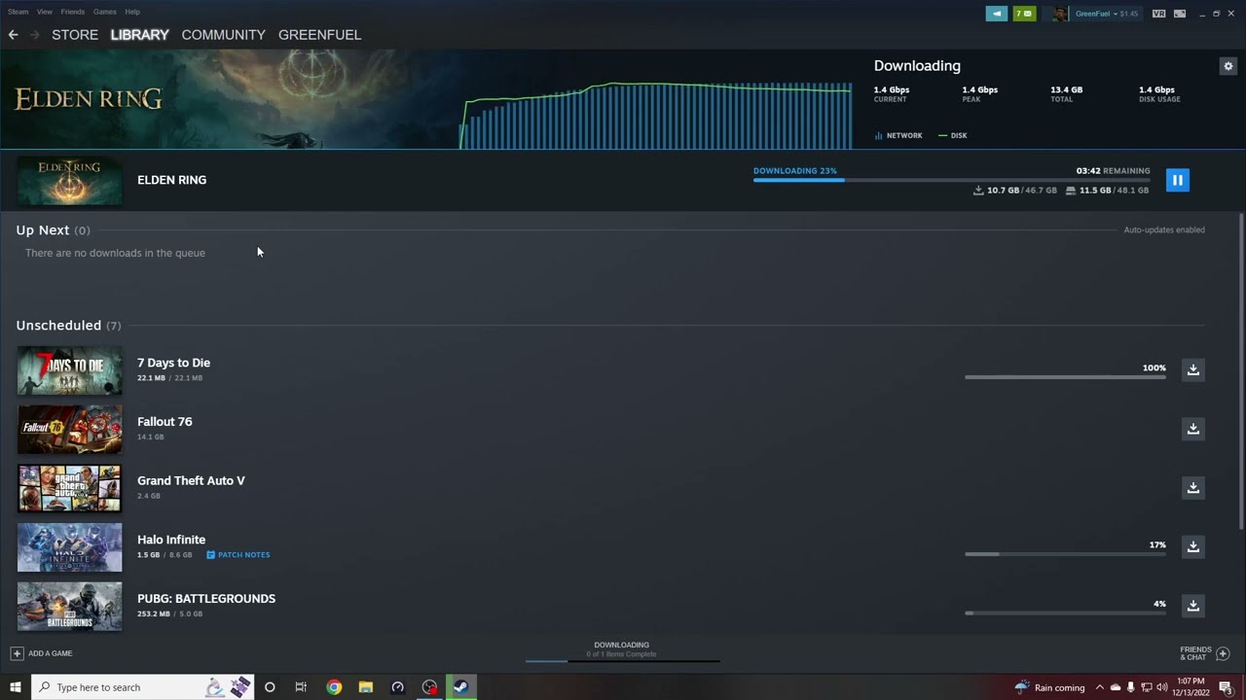1246x700 pixels.
Task: Select Fallout 76 title text
Action: point(165,422)
